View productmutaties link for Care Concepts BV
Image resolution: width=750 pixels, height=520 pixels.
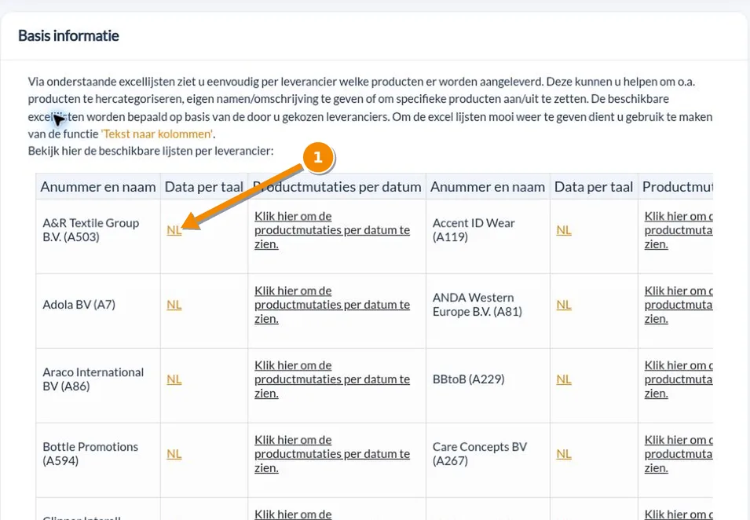(x=679, y=454)
